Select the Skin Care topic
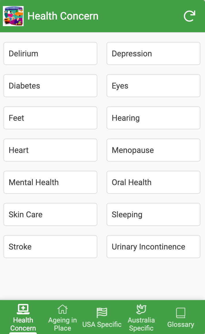 (50, 214)
